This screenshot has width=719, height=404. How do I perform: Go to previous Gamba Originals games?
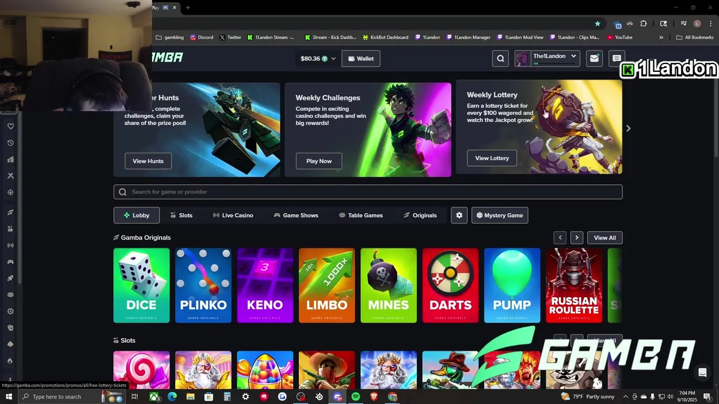click(560, 238)
